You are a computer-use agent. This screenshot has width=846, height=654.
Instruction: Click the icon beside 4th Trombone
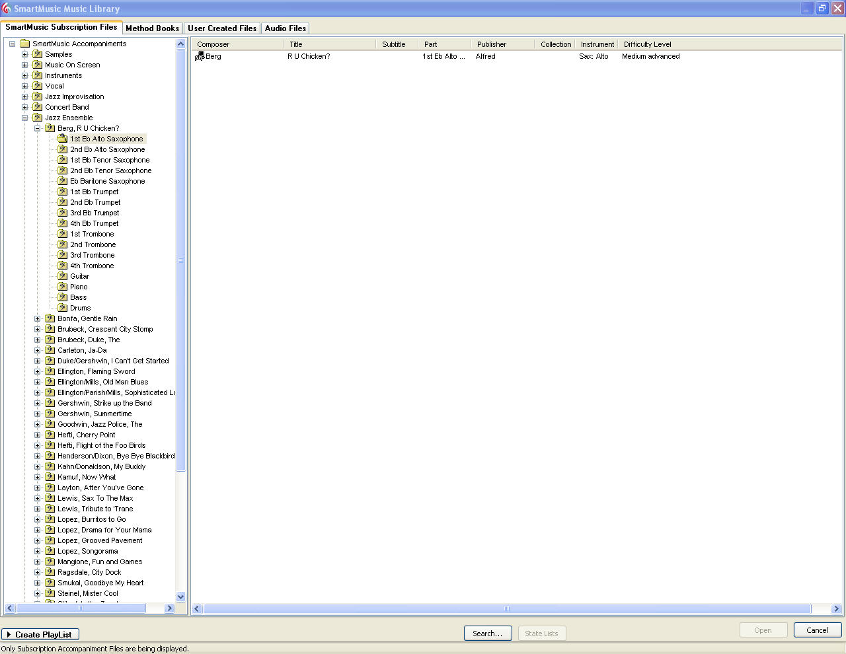63,266
